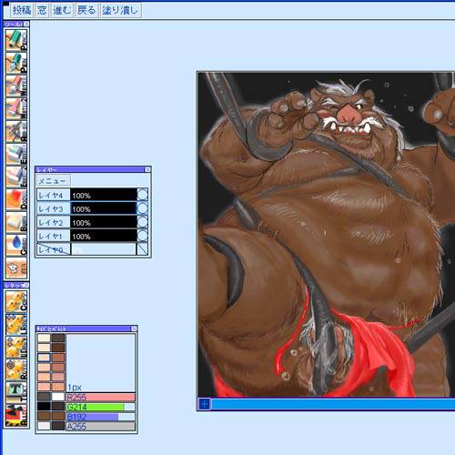The image size is (455, 455).
Task: Click the 戻る undo button
Action: point(86,11)
